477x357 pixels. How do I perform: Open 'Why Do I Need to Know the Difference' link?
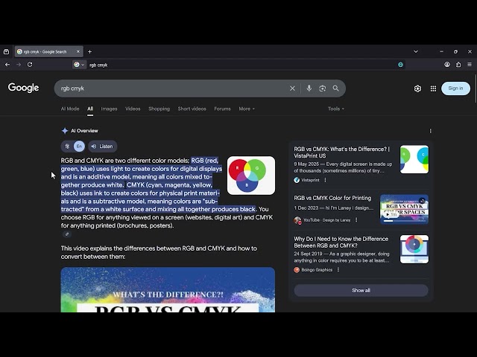click(341, 242)
